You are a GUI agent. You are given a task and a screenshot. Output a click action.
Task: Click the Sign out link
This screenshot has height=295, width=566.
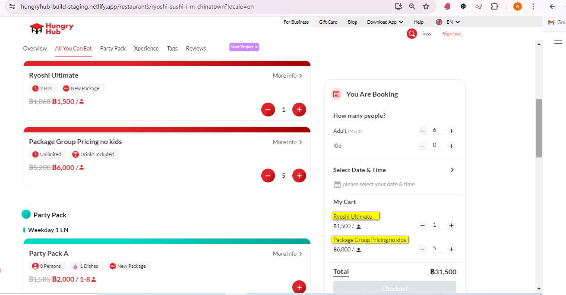pyautogui.click(x=452, y=34)
